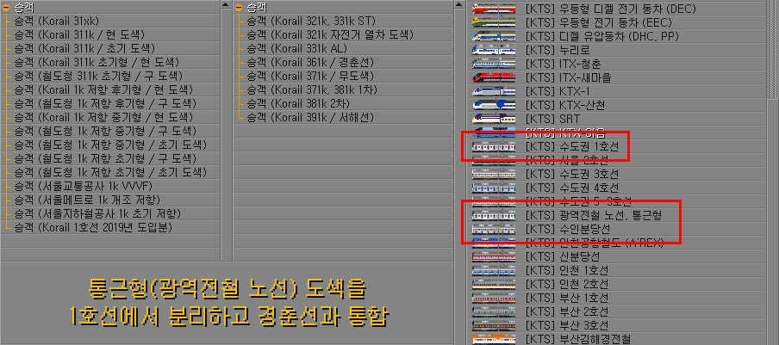
Task: Select 승객 (Korail 391k / 서해선)
Action: click(310, 118)
